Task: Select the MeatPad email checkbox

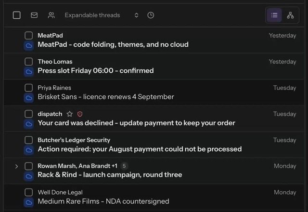Action: (29, 36)
